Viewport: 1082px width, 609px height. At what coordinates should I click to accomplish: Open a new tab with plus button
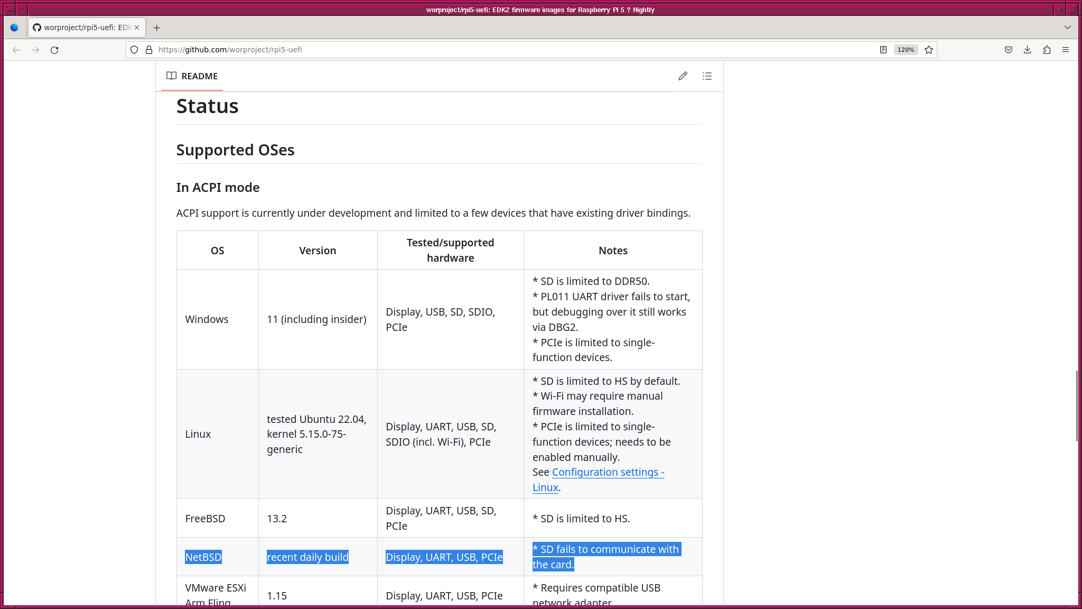[x=156, y=27]
